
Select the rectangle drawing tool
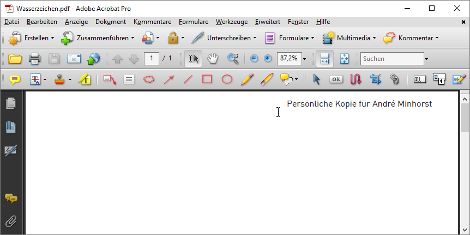click(207, 79)
